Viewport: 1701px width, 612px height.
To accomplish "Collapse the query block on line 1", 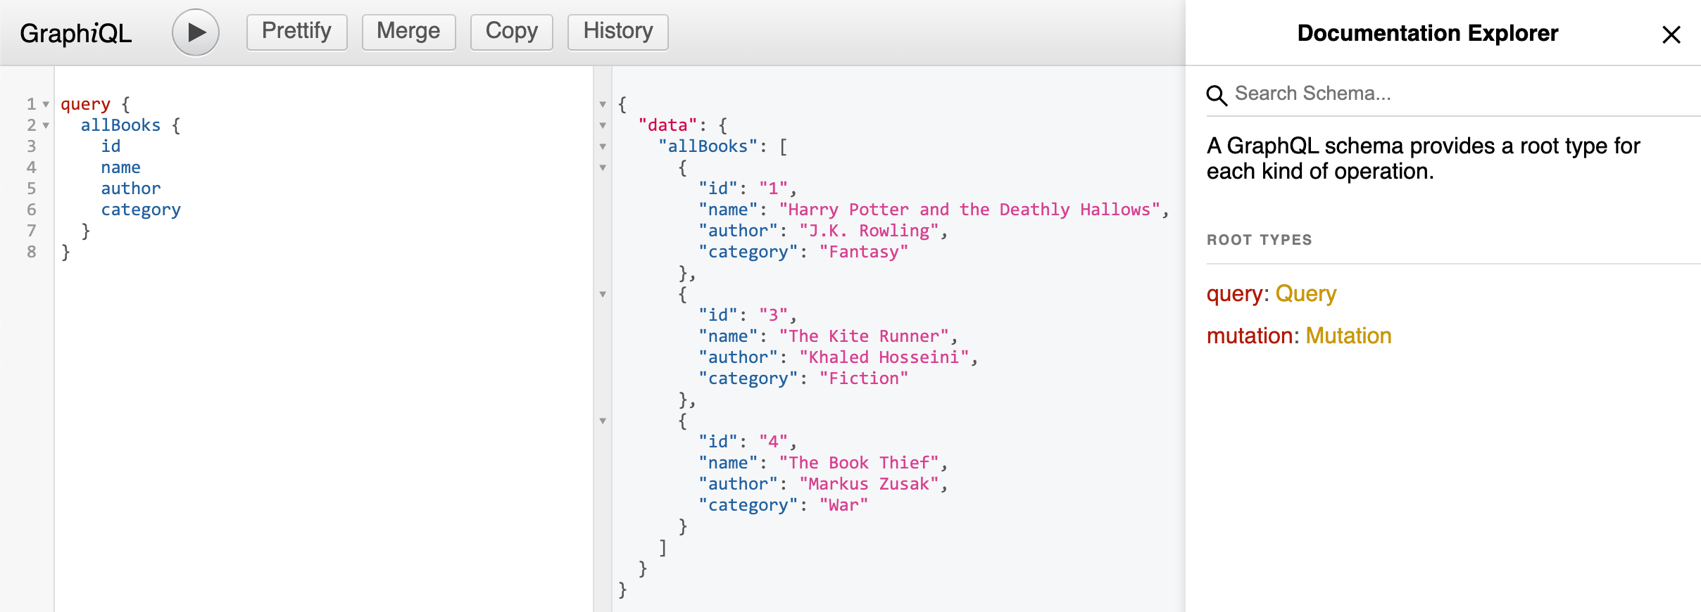I will pyautogui.click(x=46, y=104).
